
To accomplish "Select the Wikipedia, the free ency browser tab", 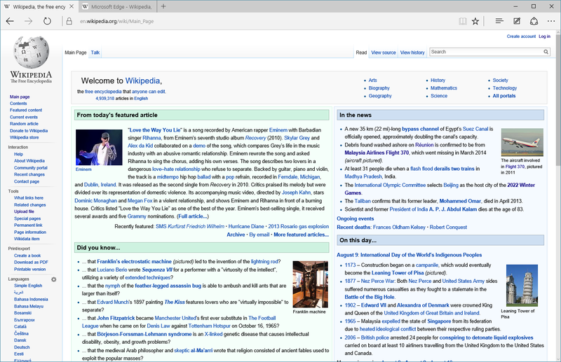I will tap(39, 6).
